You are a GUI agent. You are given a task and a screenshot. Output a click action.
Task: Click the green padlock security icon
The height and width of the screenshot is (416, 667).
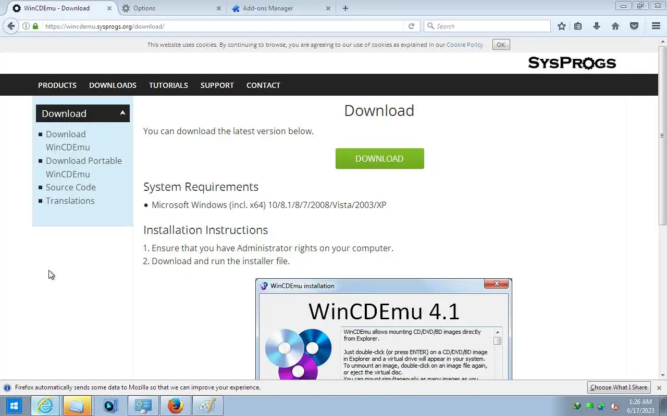point(35,26)
